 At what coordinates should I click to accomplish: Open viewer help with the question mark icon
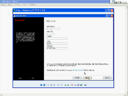(85, 85)
